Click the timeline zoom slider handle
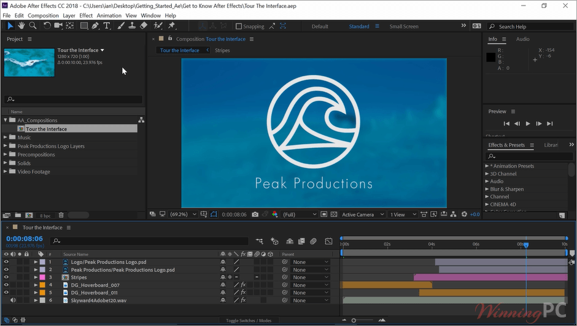The height and width of the screenshot is (326, 577). 354,320
